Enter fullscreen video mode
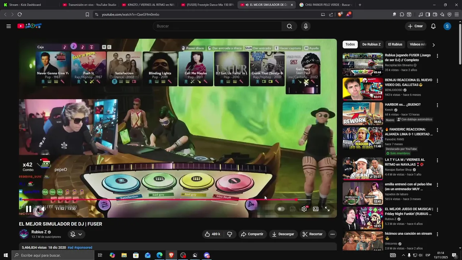The image size is (462, 260). coord(327,209)
